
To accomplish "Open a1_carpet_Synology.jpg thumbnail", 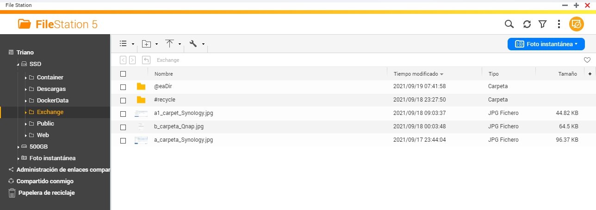I will [141, 113].
